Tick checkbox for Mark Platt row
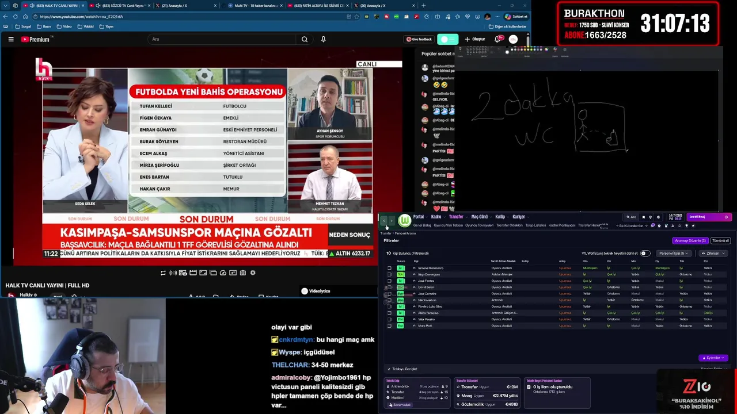This screenshot has width=737, height=414. tap(389, 325)
